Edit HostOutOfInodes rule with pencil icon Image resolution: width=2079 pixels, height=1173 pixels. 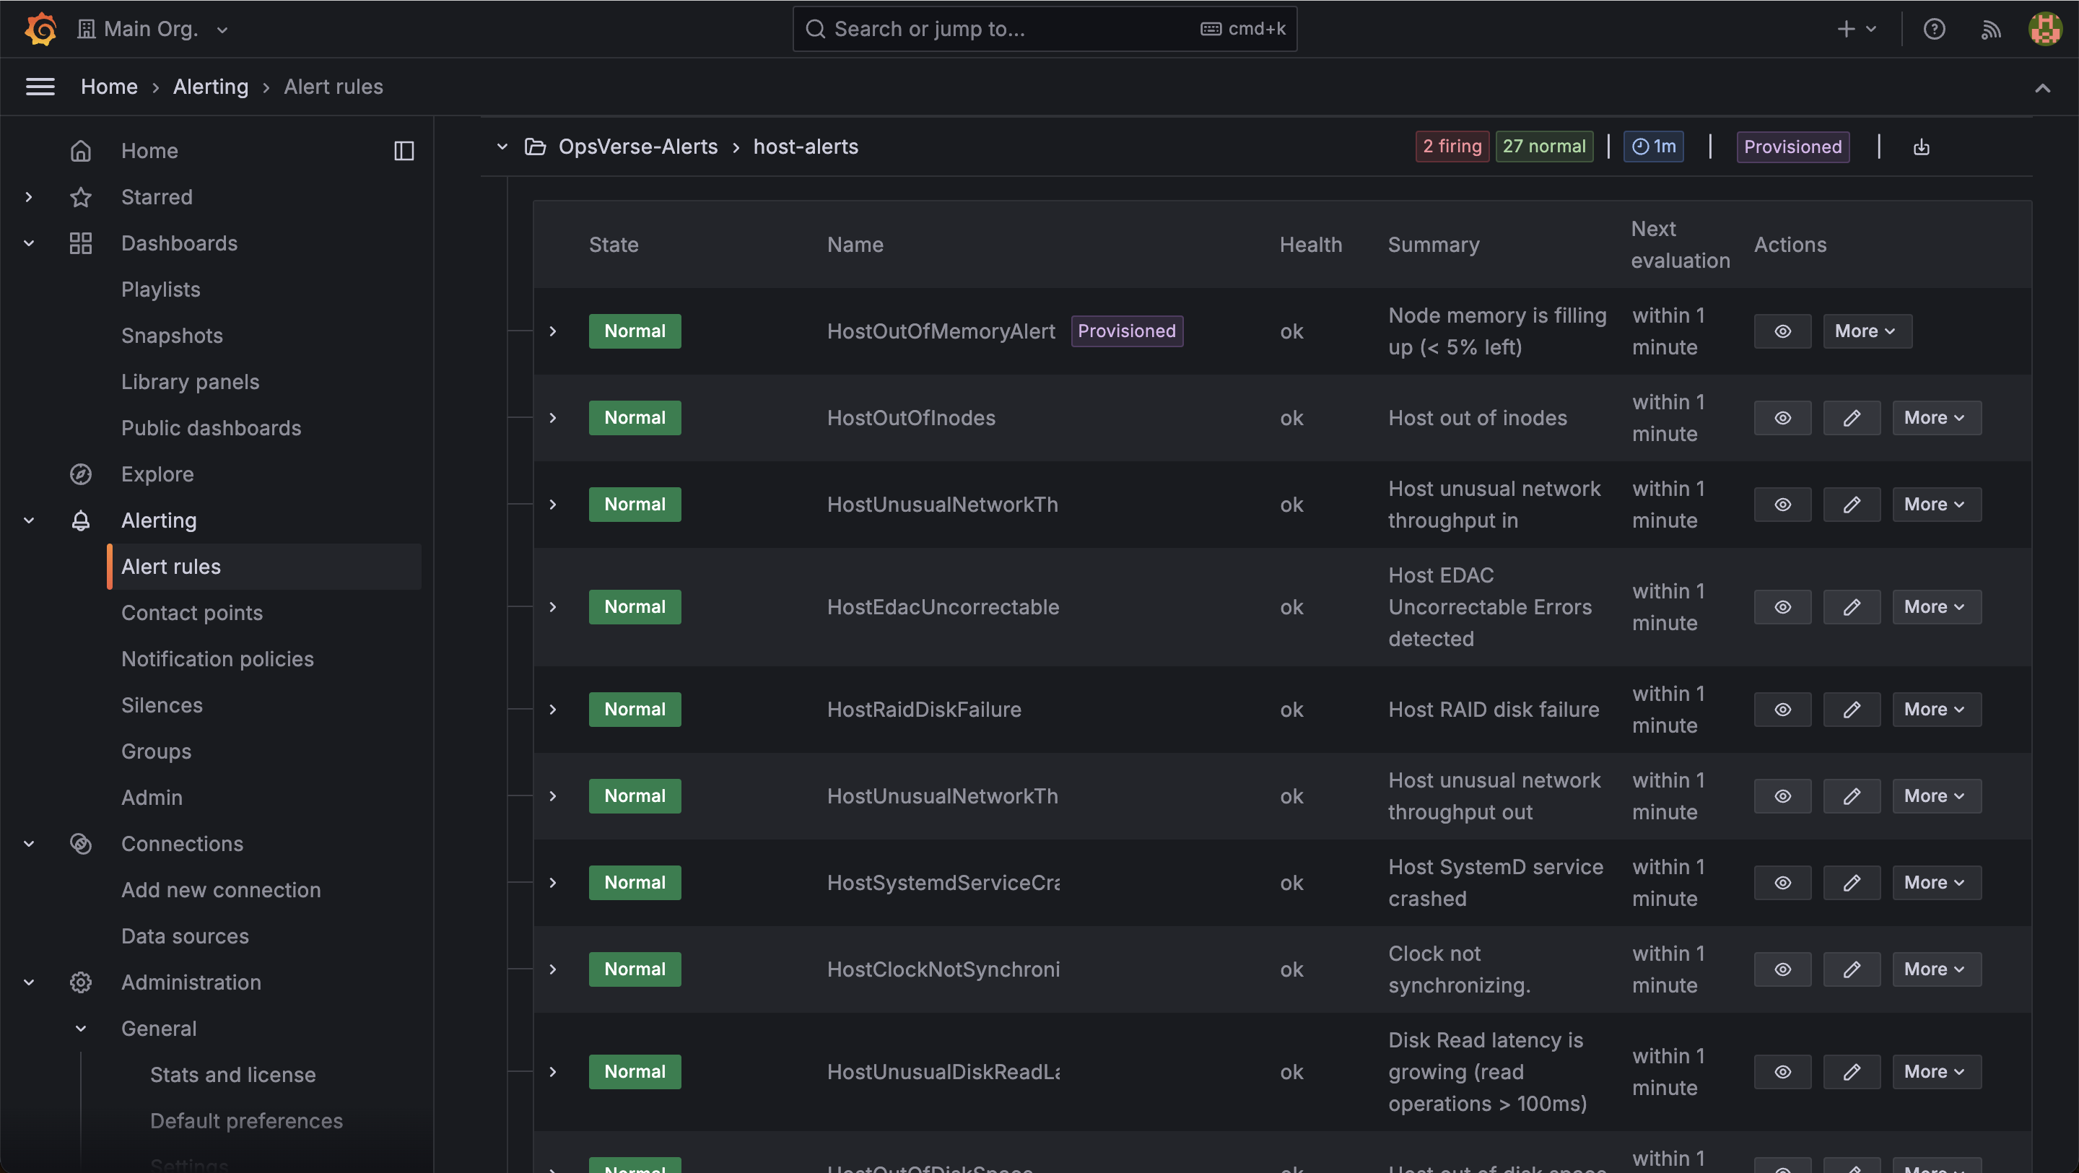[x=1852, y=418]
